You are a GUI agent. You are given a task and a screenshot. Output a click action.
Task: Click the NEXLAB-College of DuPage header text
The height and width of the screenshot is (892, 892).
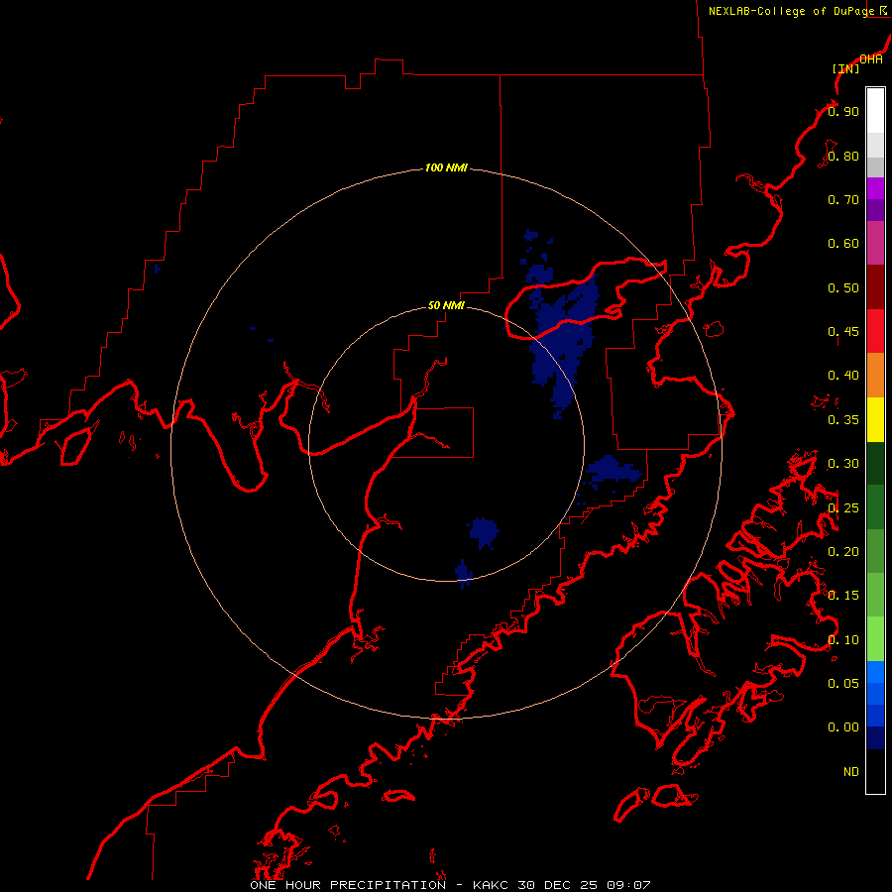[x=791, y=11]
